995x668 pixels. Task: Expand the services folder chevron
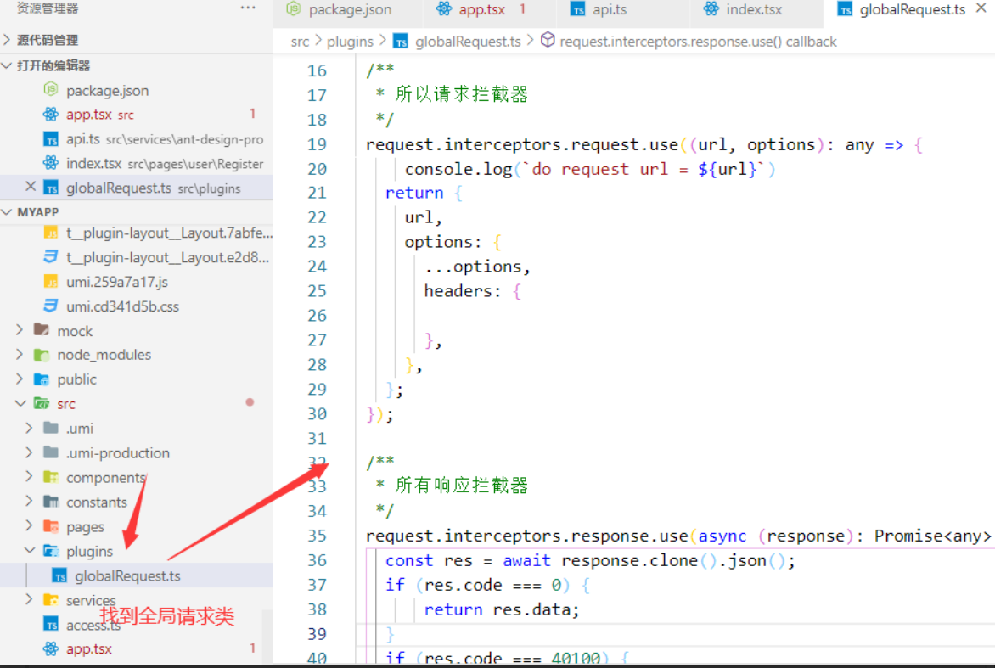point(30,600)
